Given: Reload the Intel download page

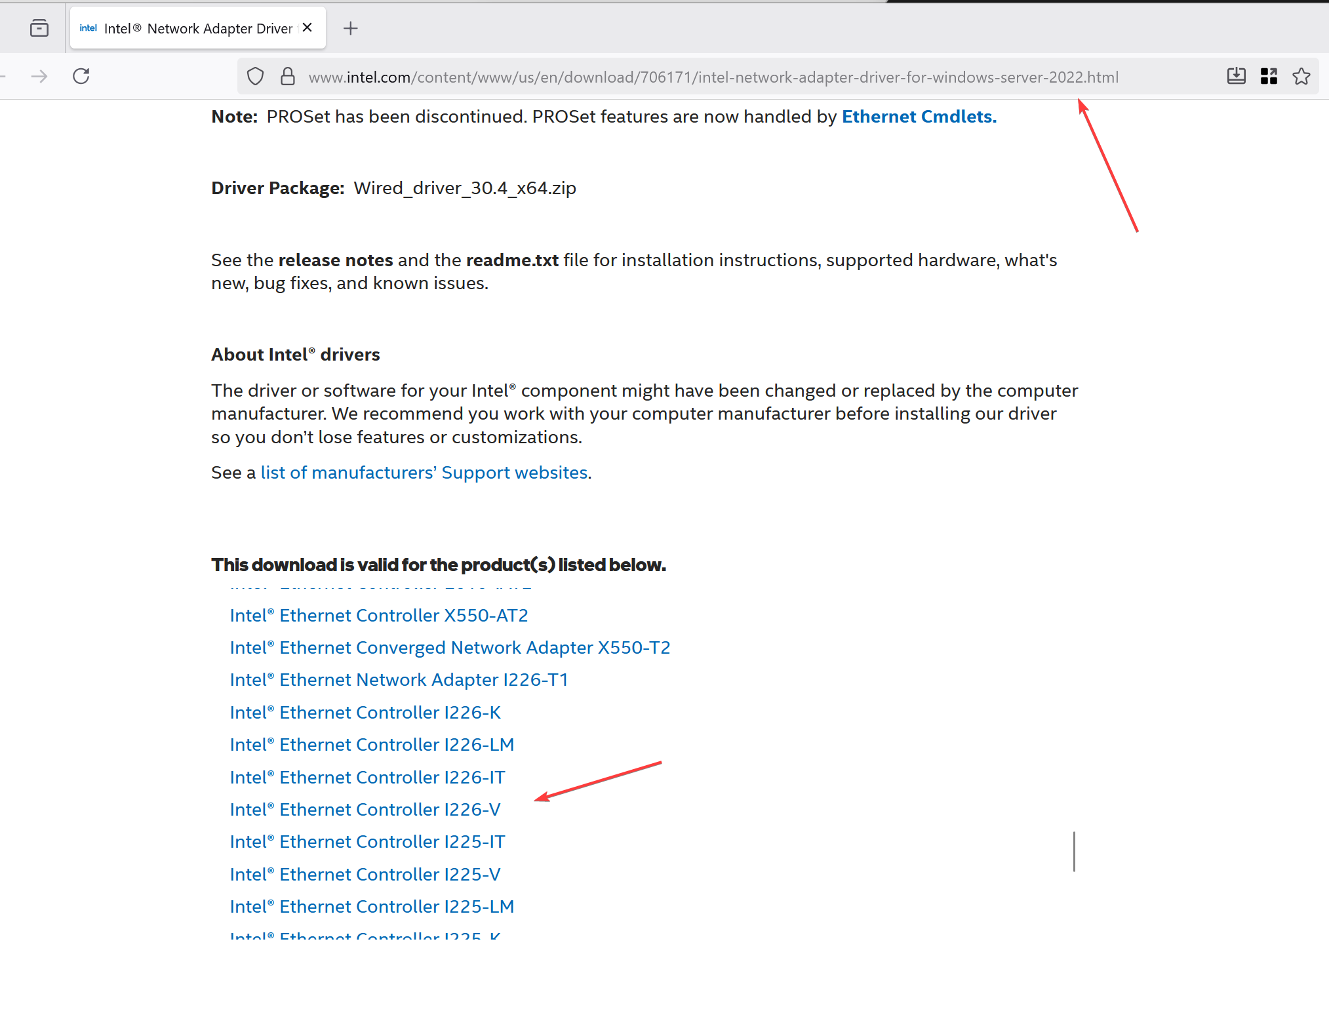Looking at the screenshot, I should click(x=81, y=76).
